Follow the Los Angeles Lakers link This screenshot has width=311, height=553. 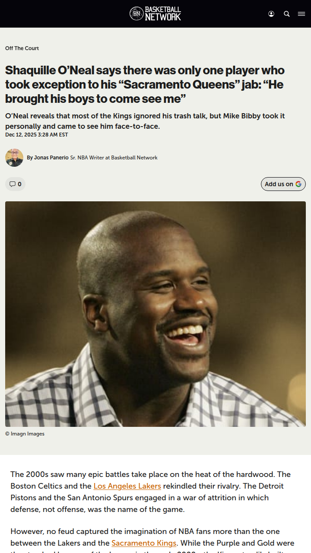tap(127, 486)
